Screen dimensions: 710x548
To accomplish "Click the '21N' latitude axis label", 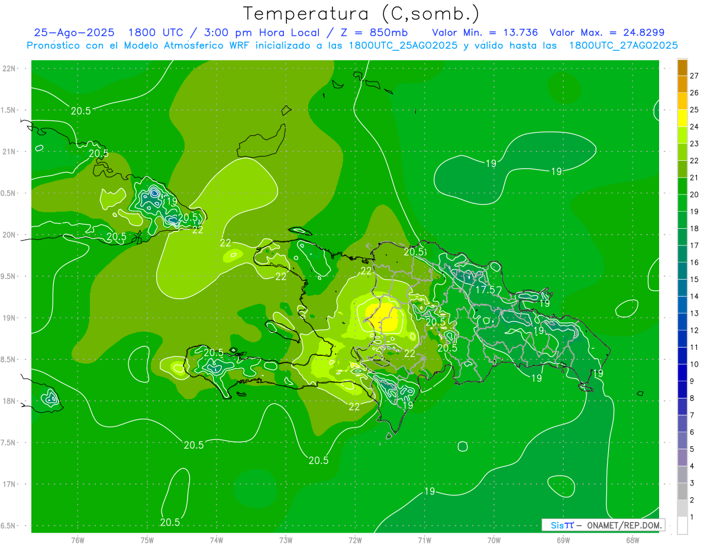I will point(9,152).
